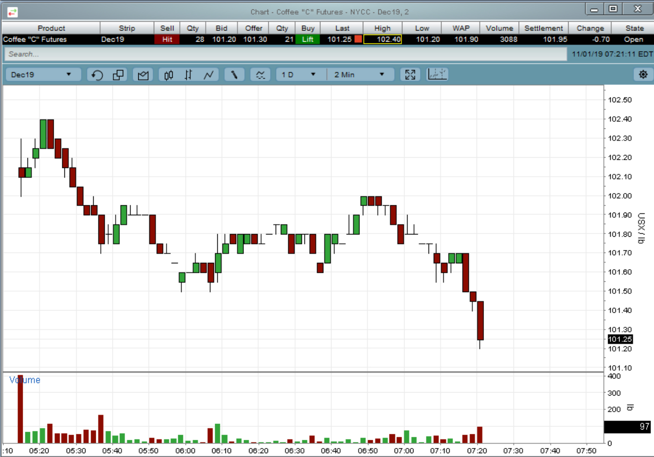Click the green Lift buy button
654x457 pixels.
(307, 40)
